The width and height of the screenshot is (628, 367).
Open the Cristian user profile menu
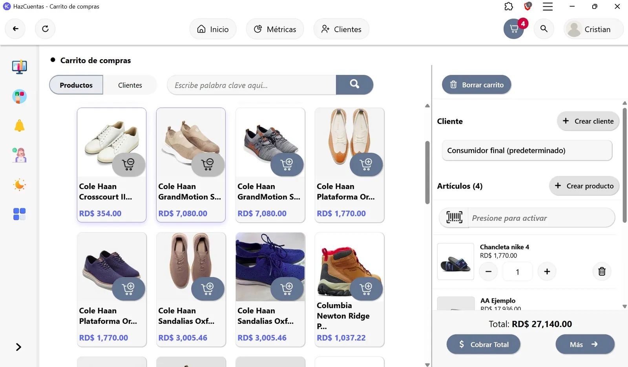tap(593, 29)
